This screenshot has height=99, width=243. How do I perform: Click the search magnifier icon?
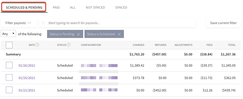pyautogui.click(x=44, y=23)
